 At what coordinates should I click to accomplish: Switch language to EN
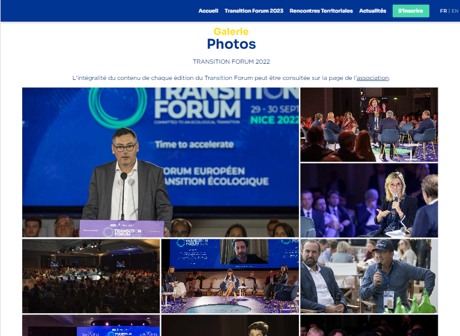click(455, 11)
